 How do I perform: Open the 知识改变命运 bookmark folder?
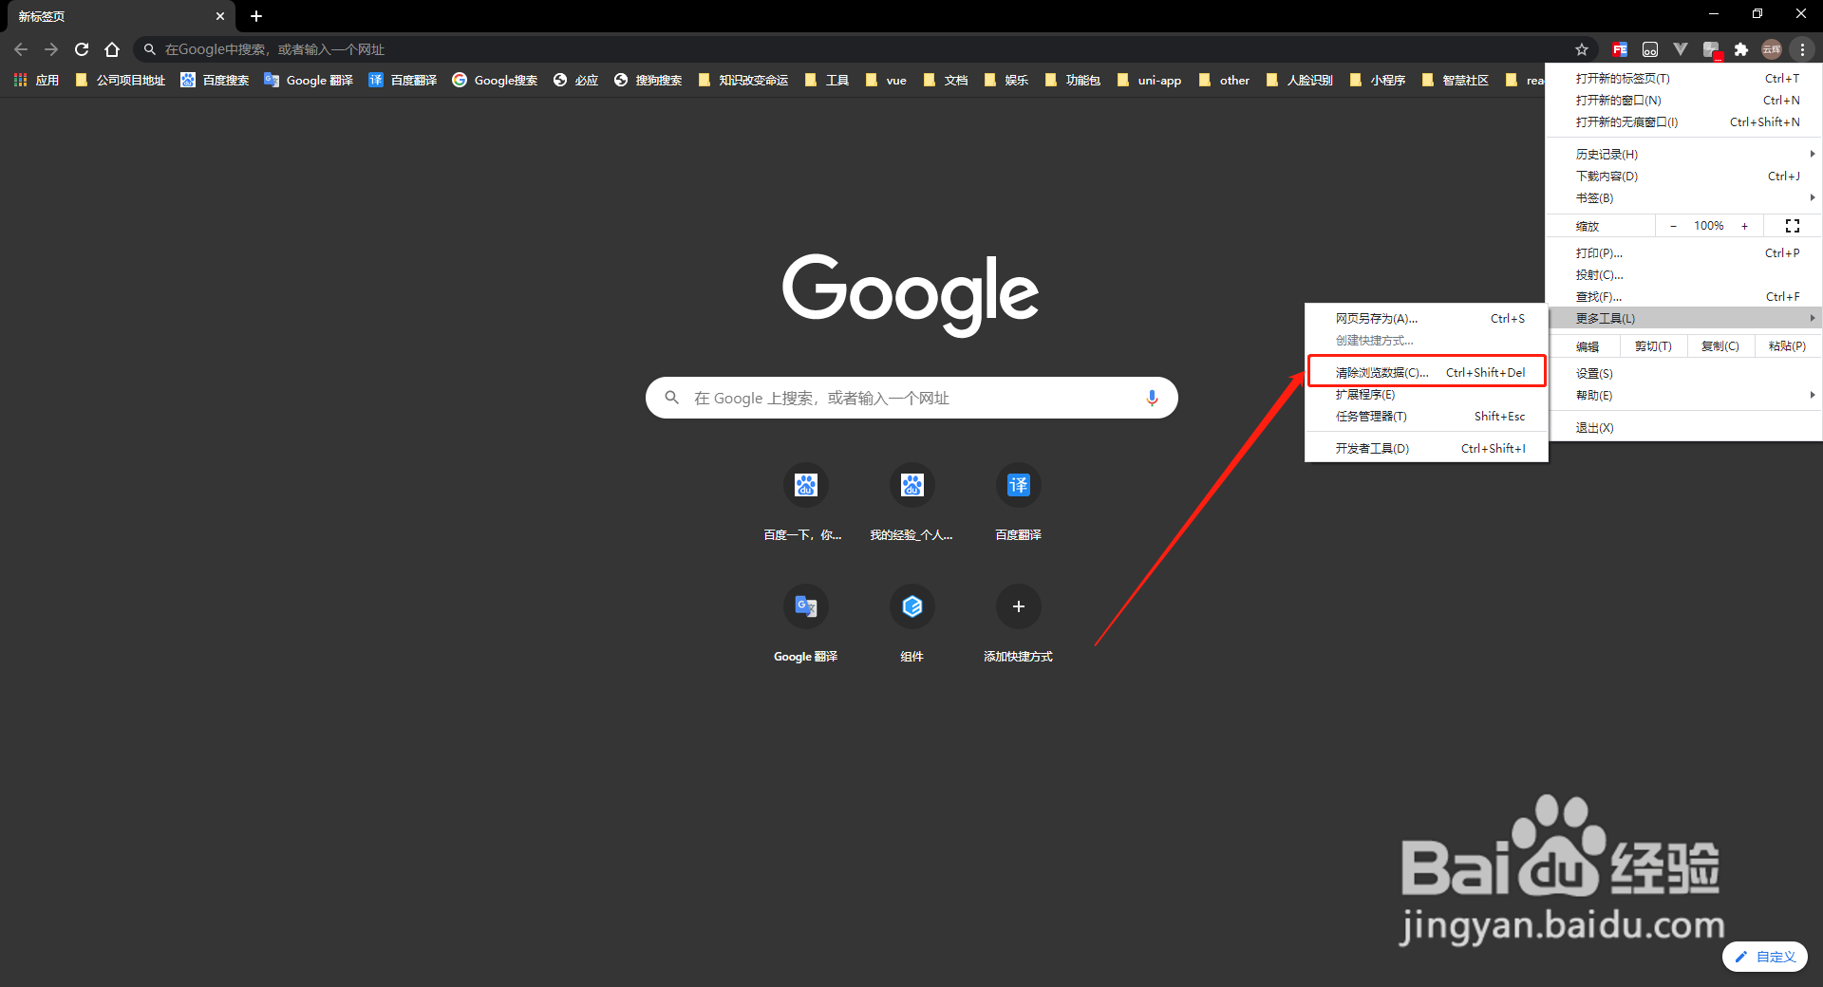(x=743, y=81)
